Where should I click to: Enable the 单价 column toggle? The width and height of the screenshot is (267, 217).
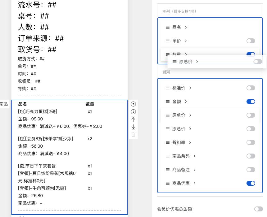coord(251,41)
